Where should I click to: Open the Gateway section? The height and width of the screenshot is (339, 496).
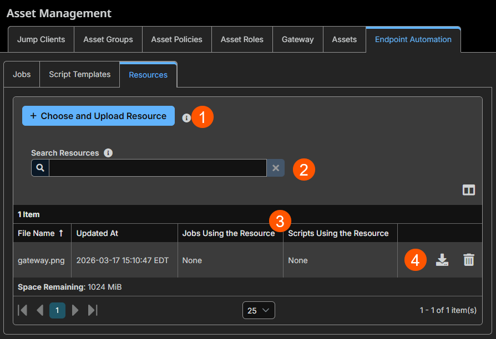(297, 39)
